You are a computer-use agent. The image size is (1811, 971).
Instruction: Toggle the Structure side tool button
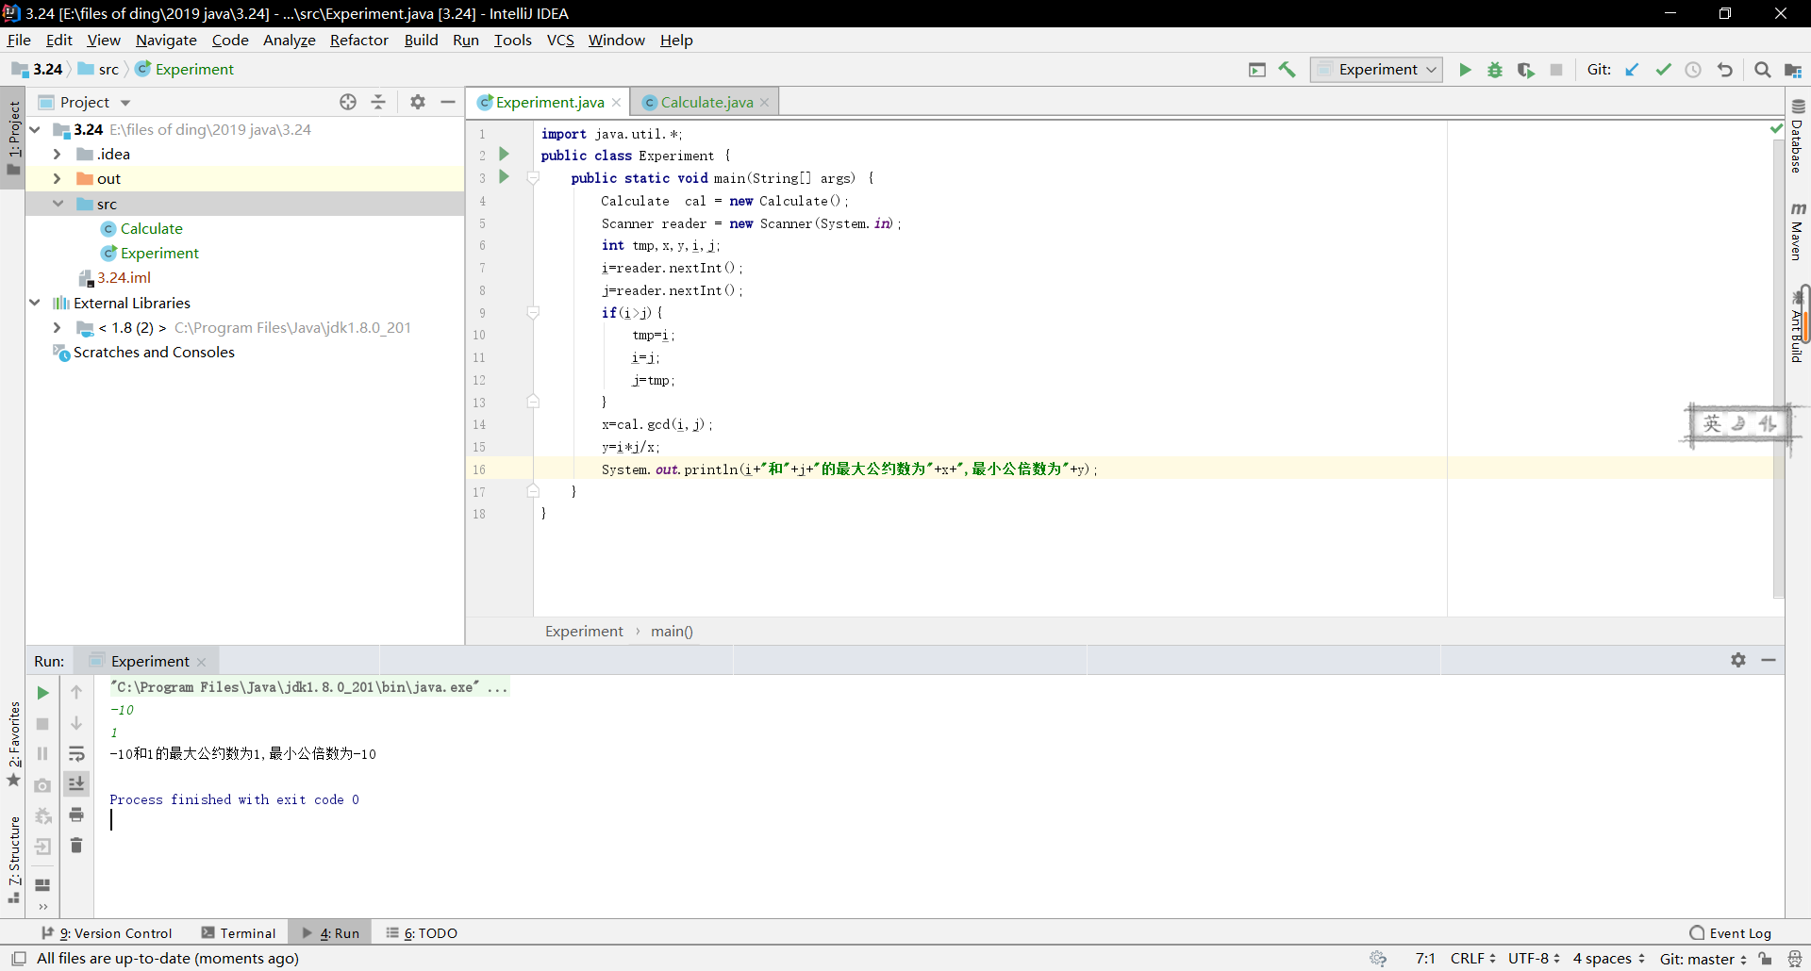13,861
